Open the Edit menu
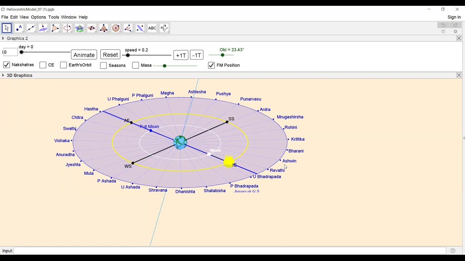The image size is (465, 261). [x=14, y=17]
